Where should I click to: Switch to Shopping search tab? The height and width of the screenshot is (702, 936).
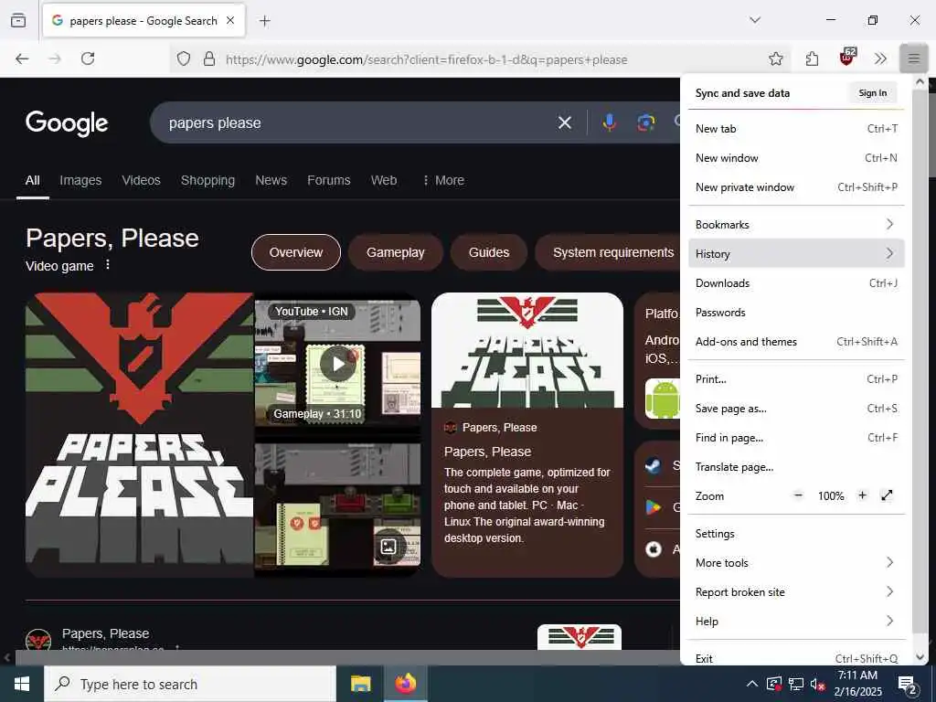pyautogui.click(x=207, y=180)
